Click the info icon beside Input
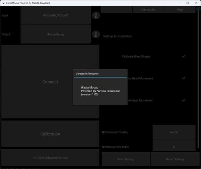The image size is (201, 169). tap(96, 15)
